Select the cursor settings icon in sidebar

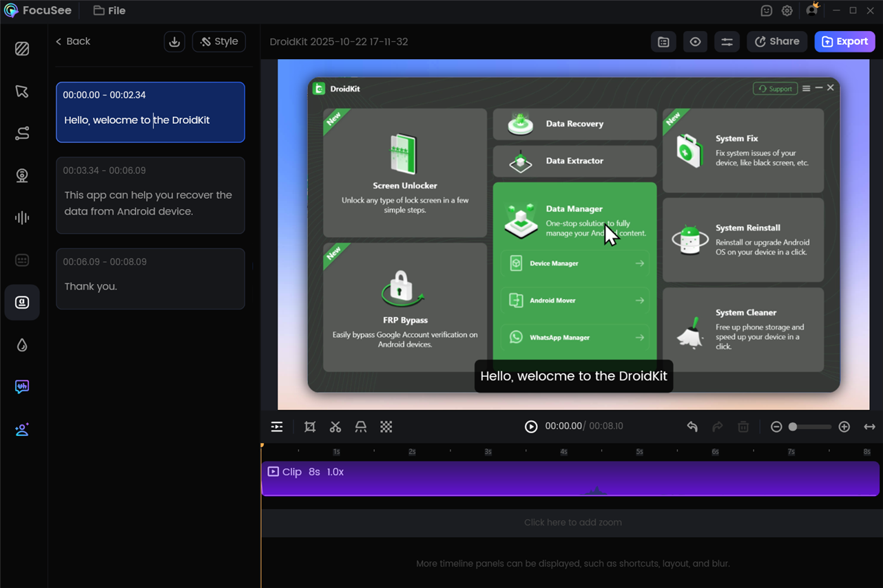[22, 91]
